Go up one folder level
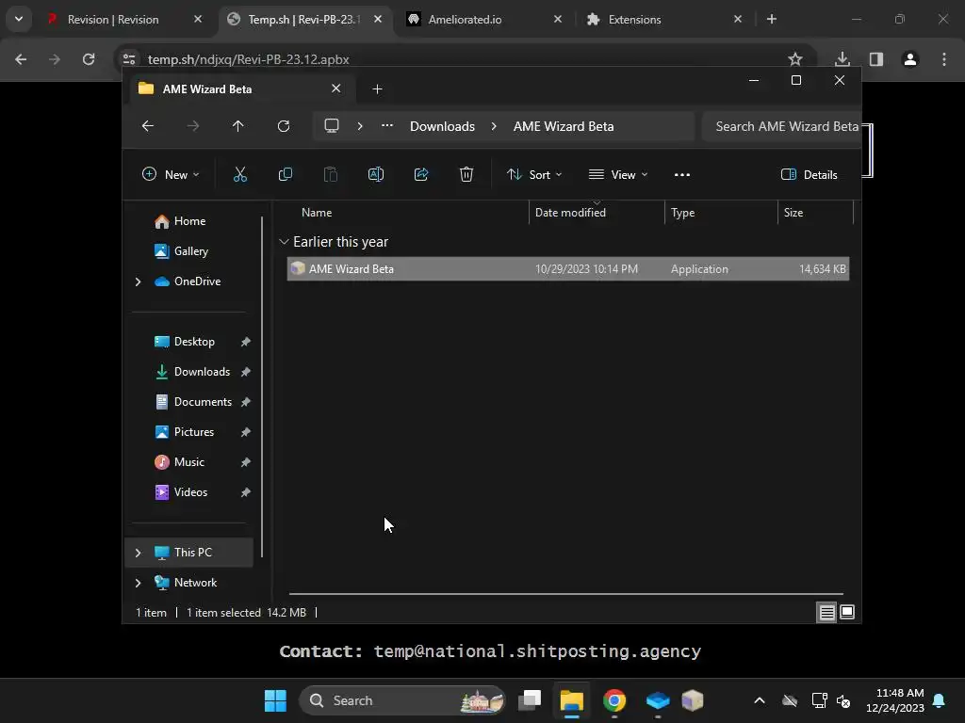Image resolution: width=965 pixels, height=723 pixels. 238,126
